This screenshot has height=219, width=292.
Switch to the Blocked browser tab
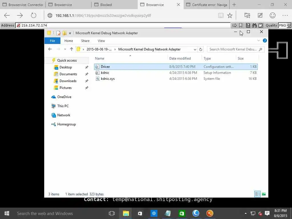pos(115,5)
